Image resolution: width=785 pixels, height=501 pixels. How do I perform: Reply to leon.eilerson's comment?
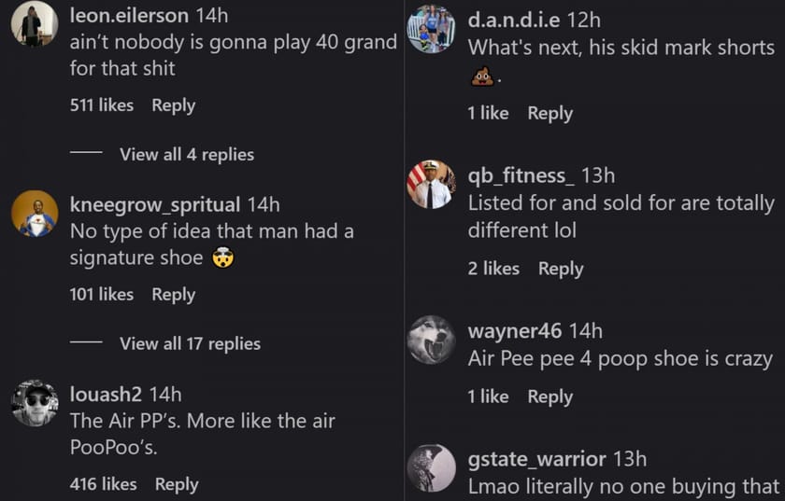[173, 105]
